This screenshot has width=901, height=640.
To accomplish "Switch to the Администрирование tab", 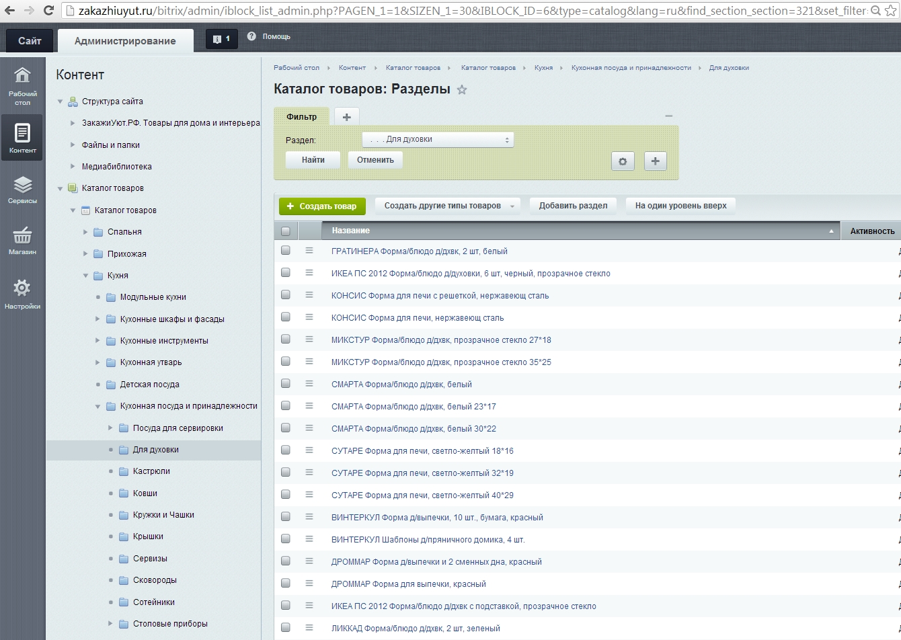I will pos(125,41).
